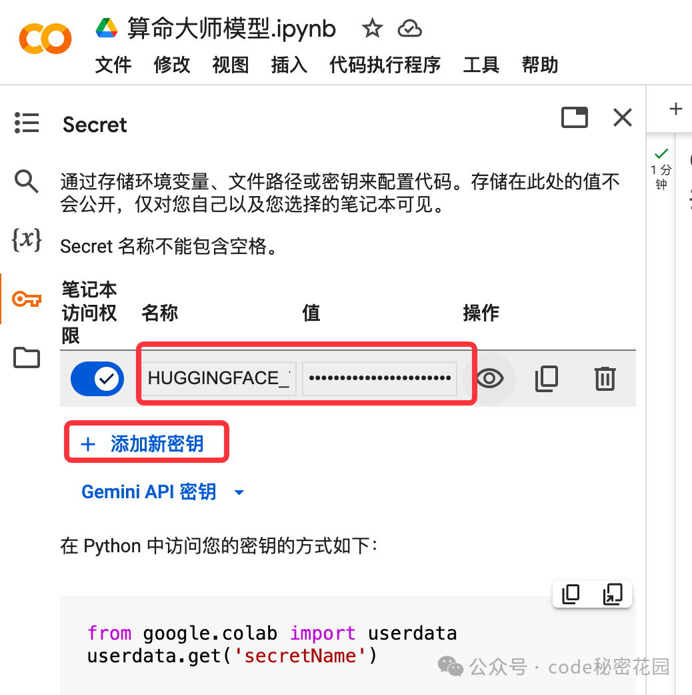Expand the Gemini API 密钥 dropdown arrow
Screen dimensions: 692x695
[x=239, y=492]
